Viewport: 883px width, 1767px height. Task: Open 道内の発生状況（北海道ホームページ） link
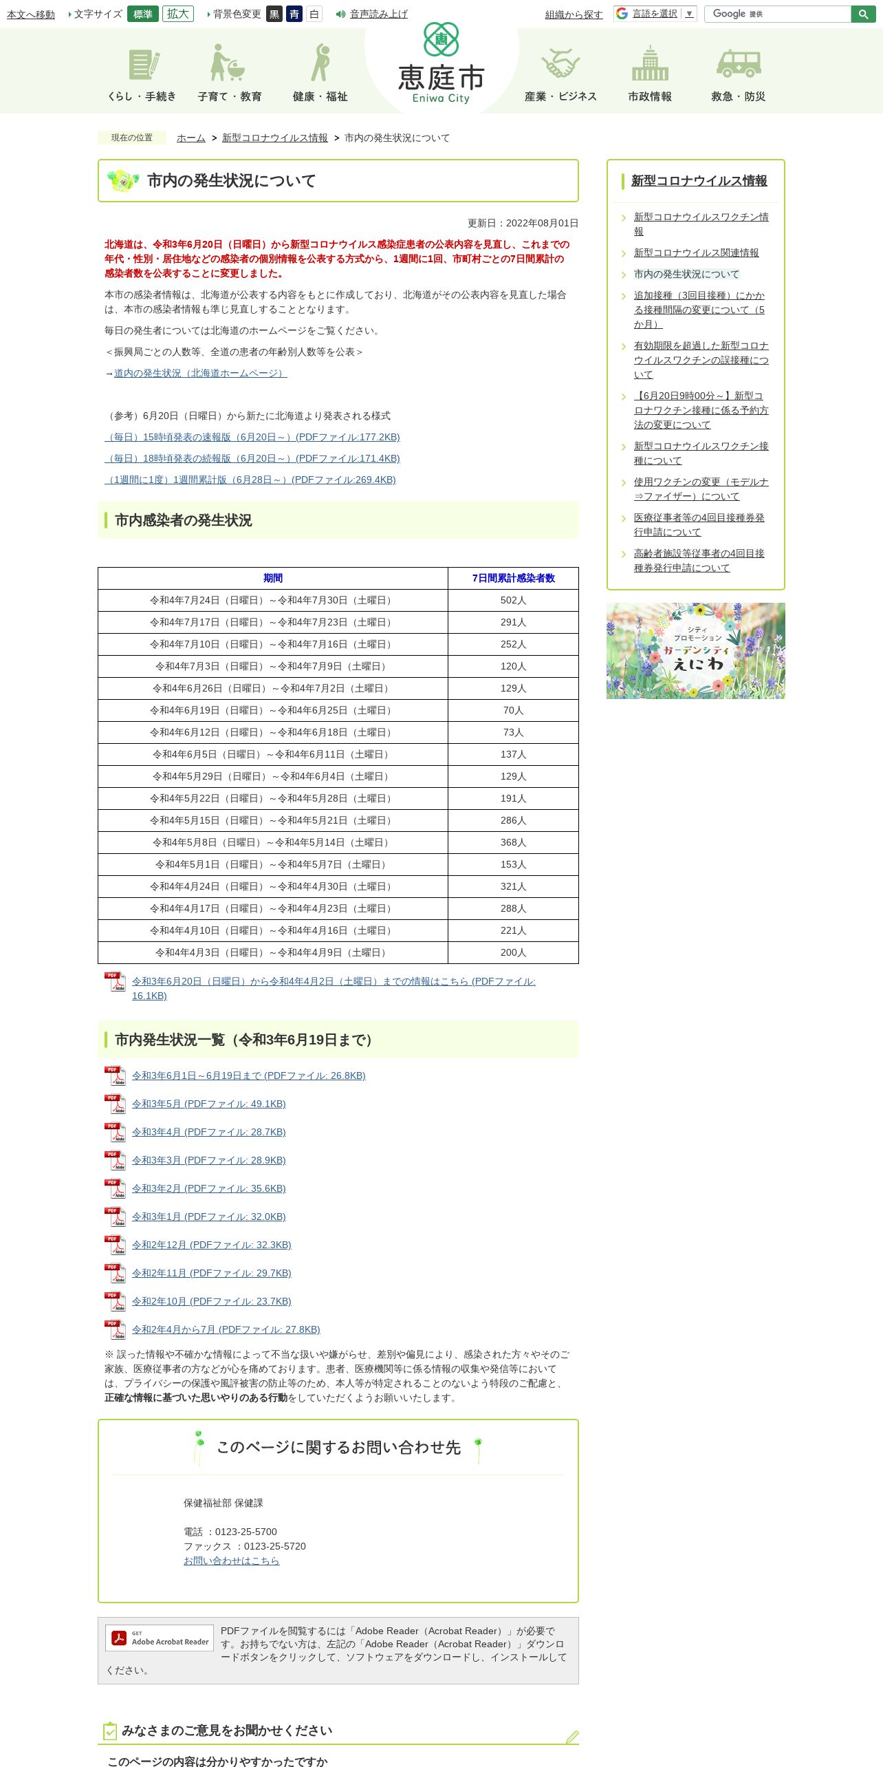(x=201, y=373)
